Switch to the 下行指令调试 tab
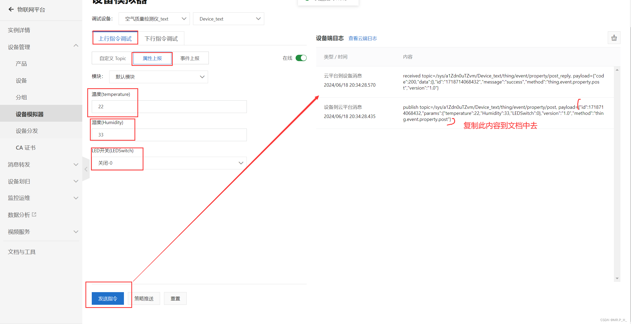 [161, 39]
